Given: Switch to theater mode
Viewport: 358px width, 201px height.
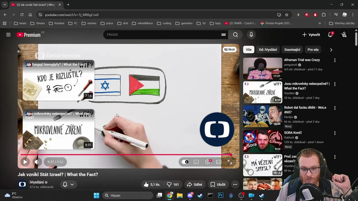Looking at the screenshot, I should click(x=219, y=162).
